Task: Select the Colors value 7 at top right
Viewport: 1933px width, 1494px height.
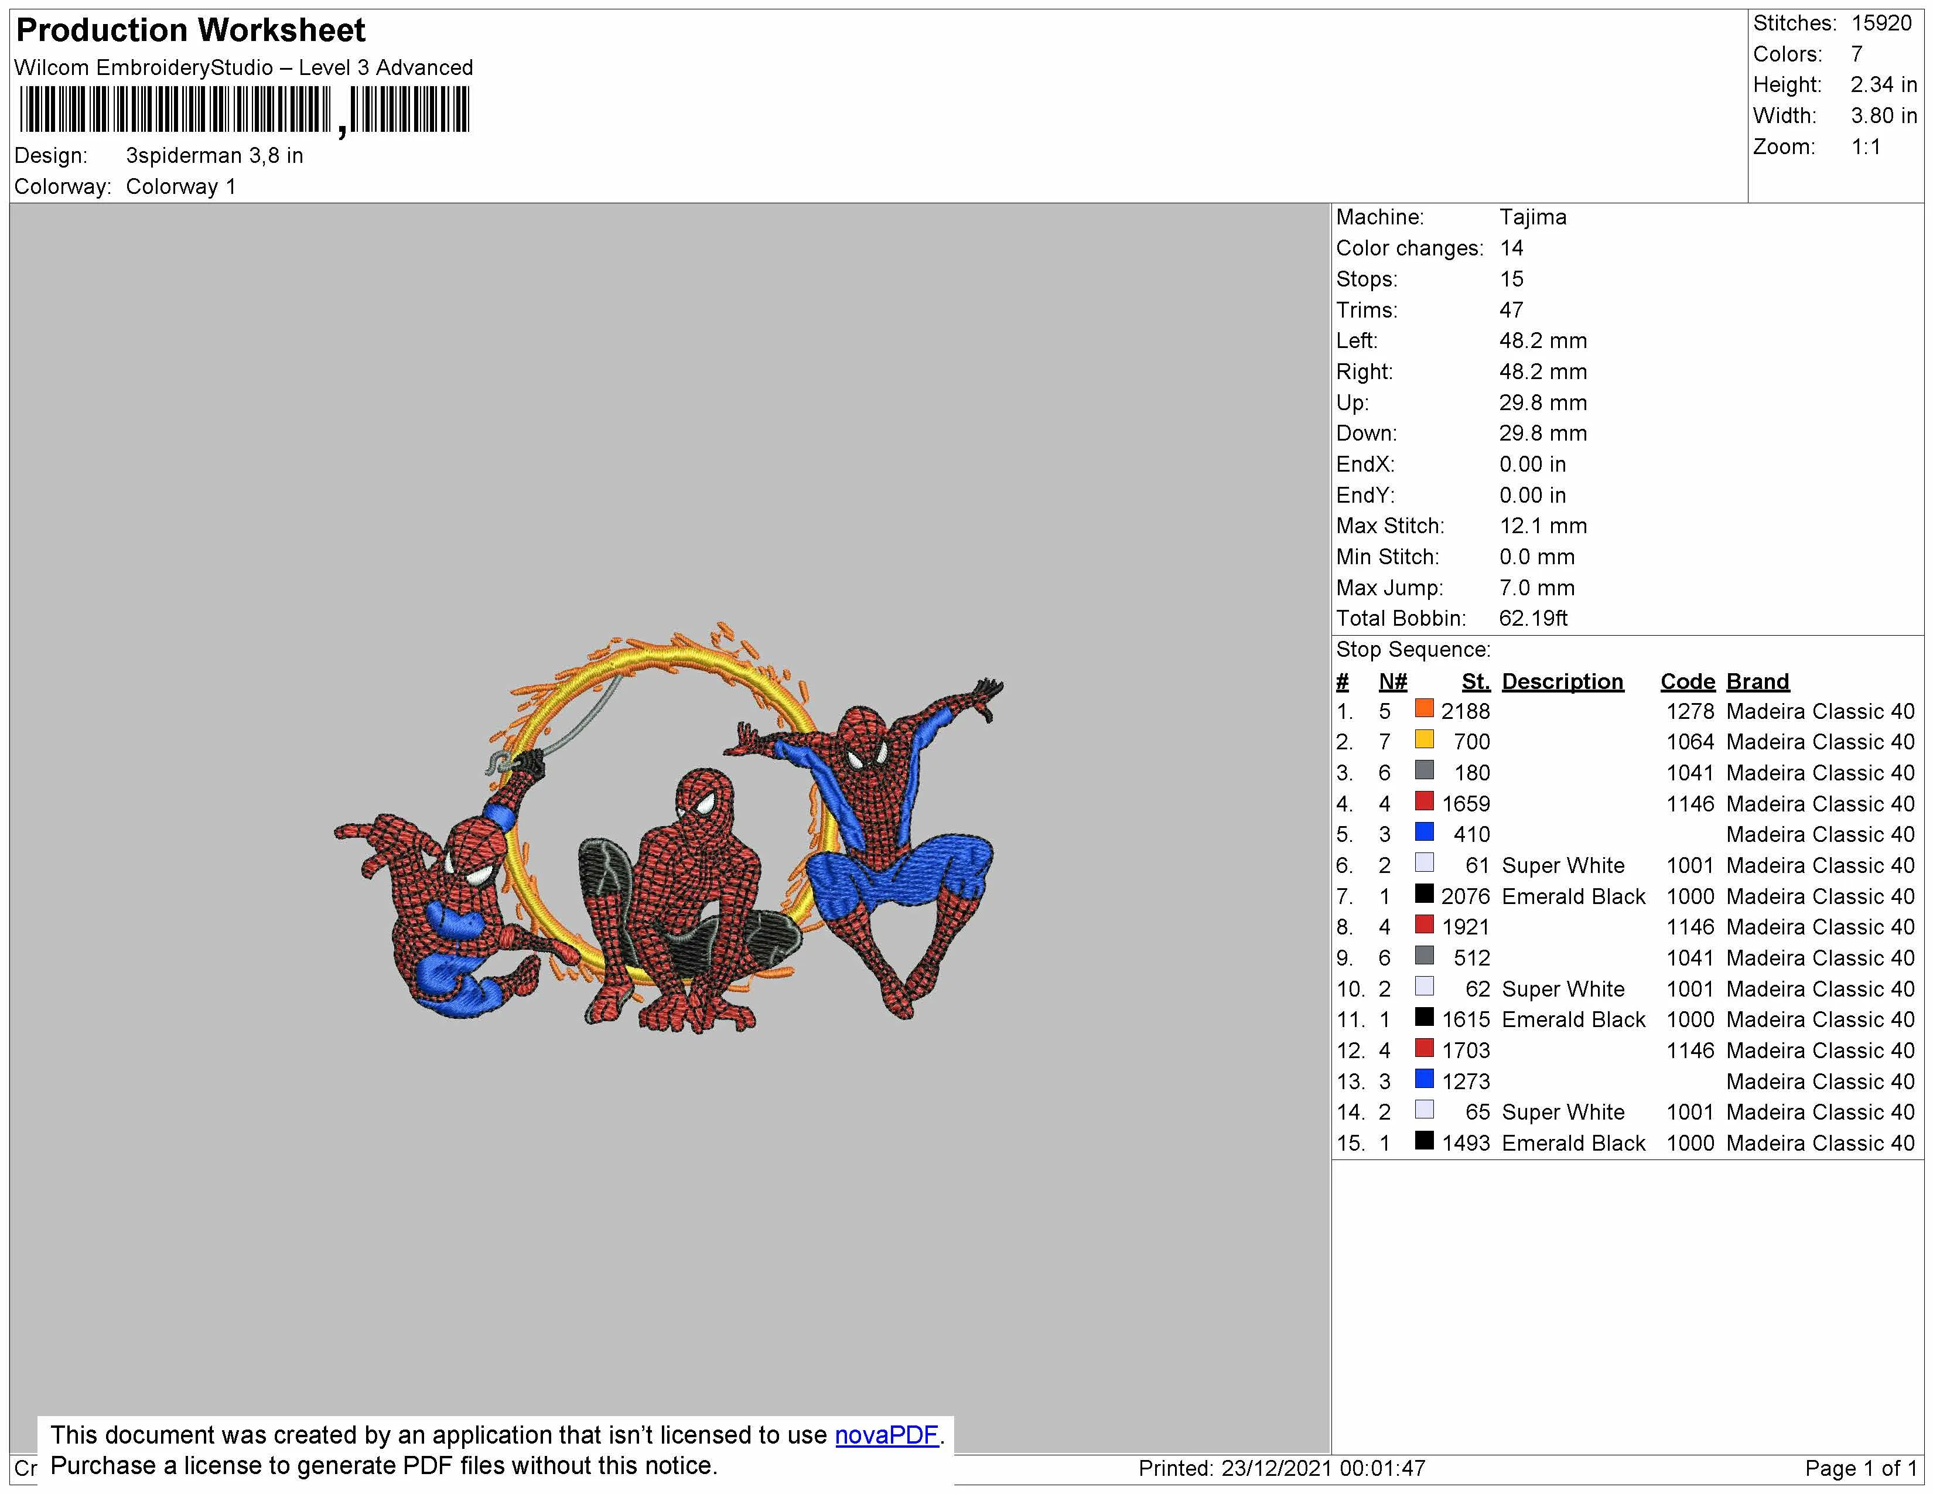Action: [x=1857, y=54]
